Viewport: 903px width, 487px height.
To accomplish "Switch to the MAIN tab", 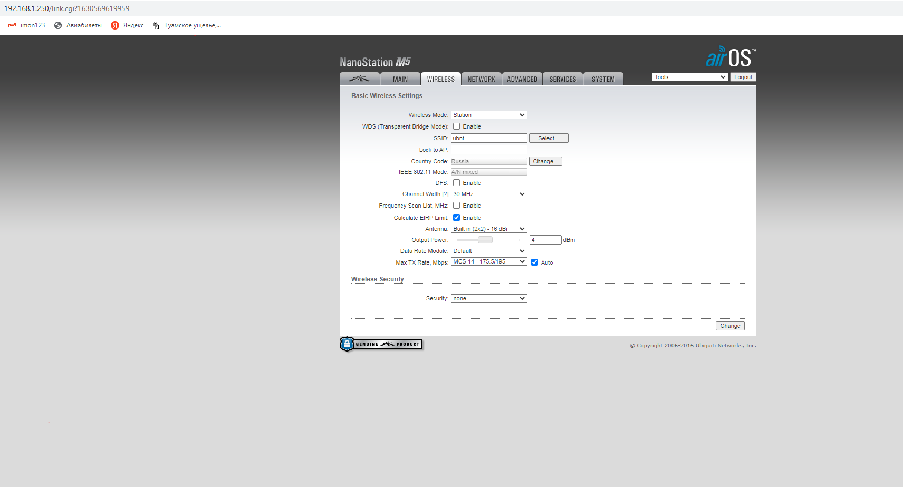I will tap(400, 79).
